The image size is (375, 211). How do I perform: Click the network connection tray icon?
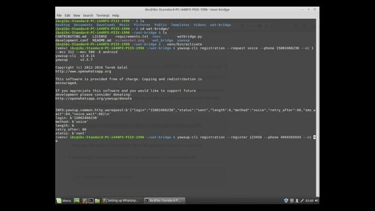pos(302,200)
